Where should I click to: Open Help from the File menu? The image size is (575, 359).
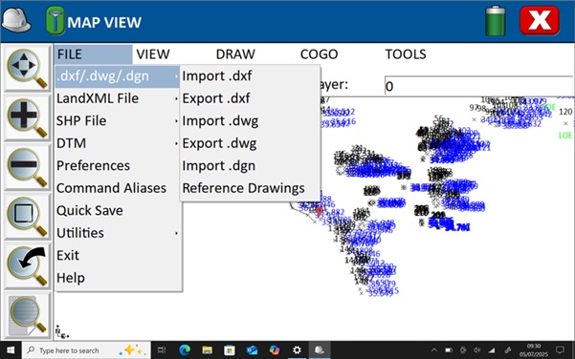(x=118, y=278)
